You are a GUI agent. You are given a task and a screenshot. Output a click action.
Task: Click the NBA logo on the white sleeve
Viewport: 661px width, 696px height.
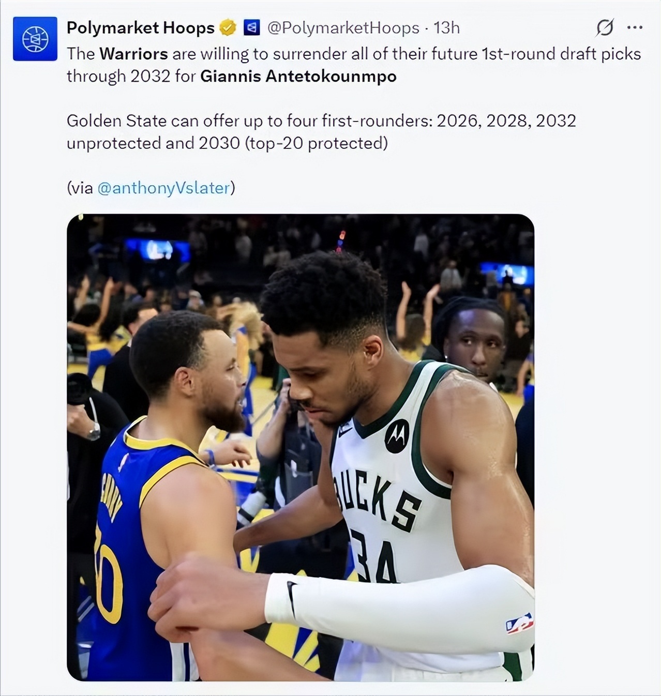click(x=519, y=623)
